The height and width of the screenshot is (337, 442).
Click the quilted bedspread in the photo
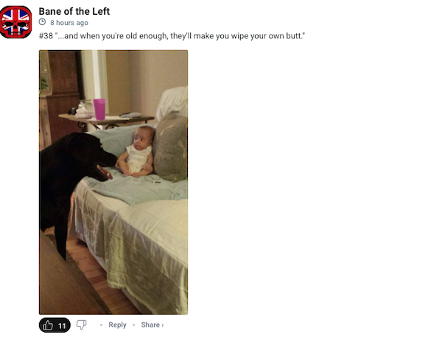pos(136,248)
